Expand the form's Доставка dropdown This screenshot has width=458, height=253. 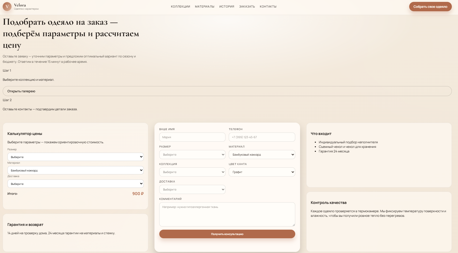192,189
